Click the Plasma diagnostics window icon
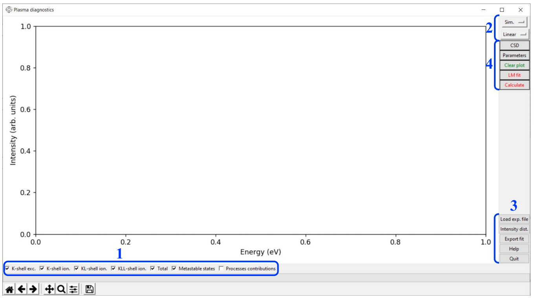This screenshot has height=298, width=534. pos(9,10)
